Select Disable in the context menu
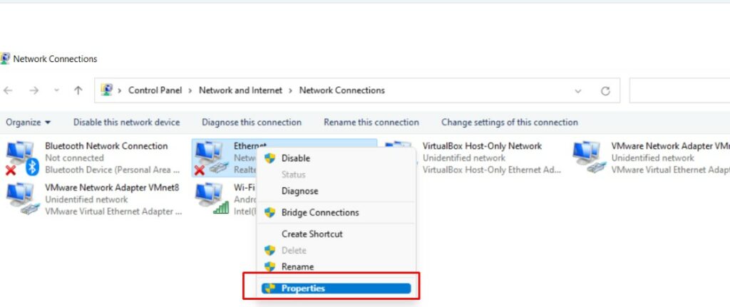The width and height of the screenshot is (730, 307). (295, 158)
